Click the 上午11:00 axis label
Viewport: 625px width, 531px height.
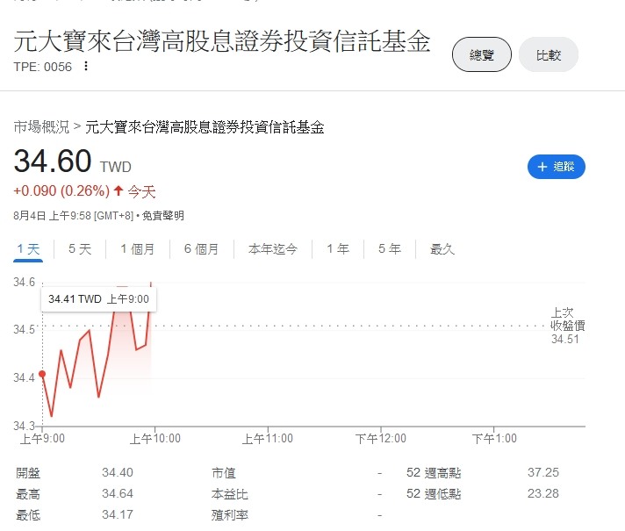coord(268,439)
